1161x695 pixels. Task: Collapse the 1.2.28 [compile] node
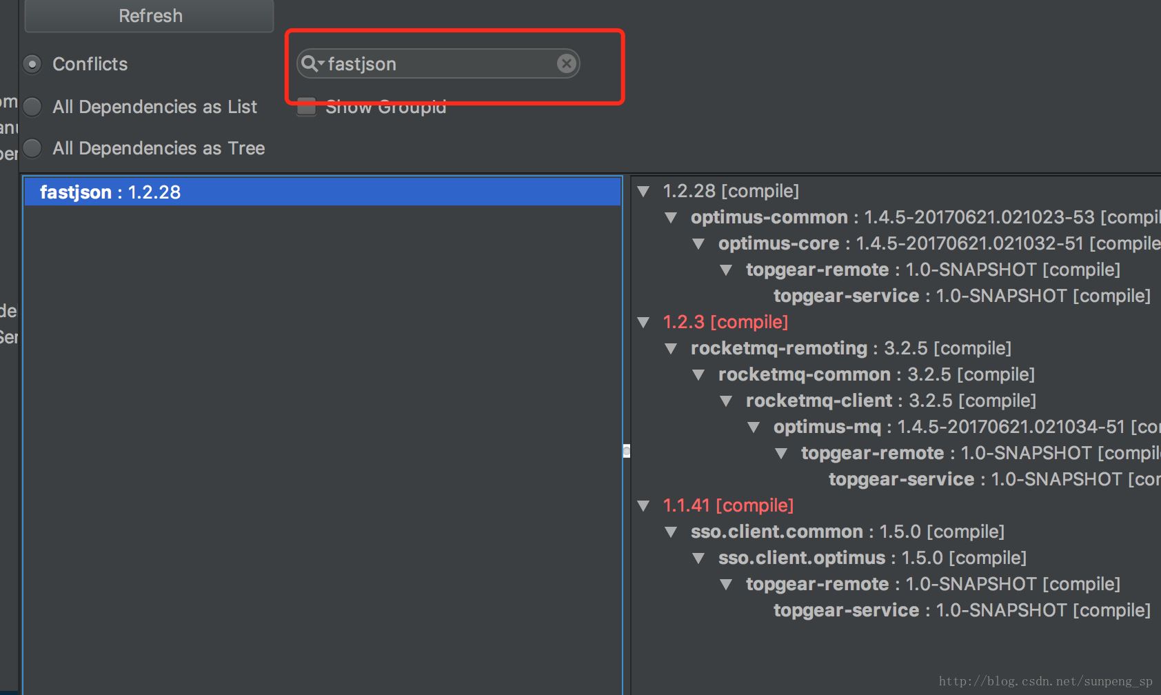pyautogui.click(x=644, y=192)
